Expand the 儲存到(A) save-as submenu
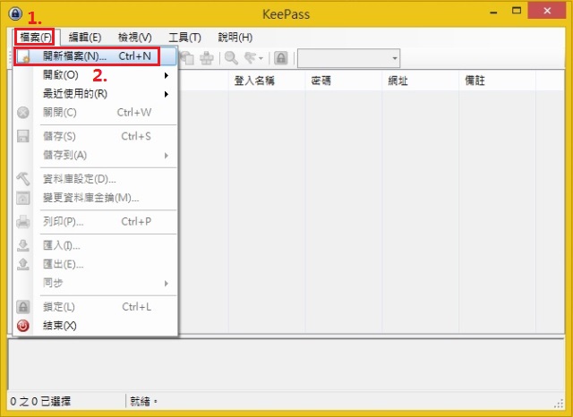 click(x=96, y=155)
